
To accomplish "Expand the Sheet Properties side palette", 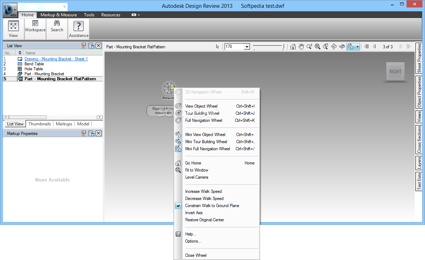I will (419, 58).
